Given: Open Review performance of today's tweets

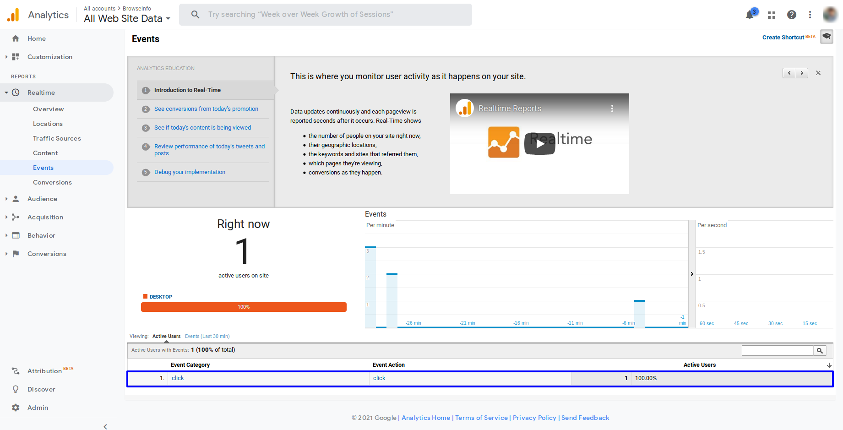Looking at the screenshot, I should tap(209, 150).
